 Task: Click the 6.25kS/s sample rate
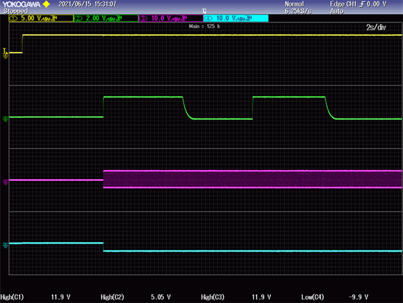(298, 11)
